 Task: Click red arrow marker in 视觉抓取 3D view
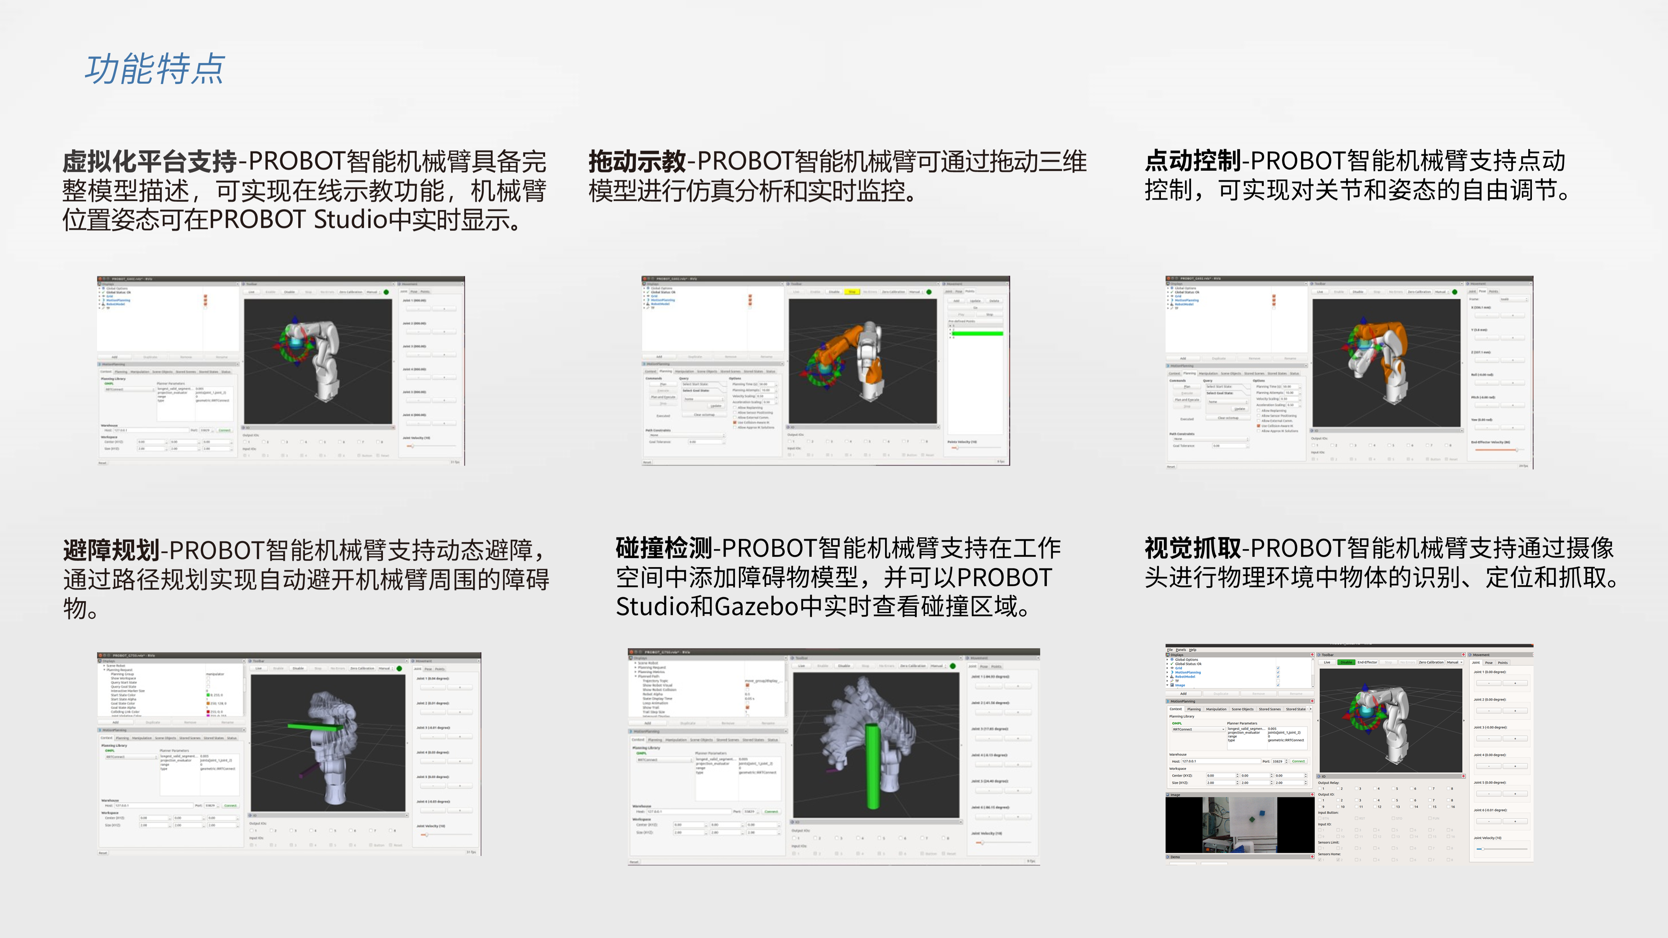[x=1347, y=717]
